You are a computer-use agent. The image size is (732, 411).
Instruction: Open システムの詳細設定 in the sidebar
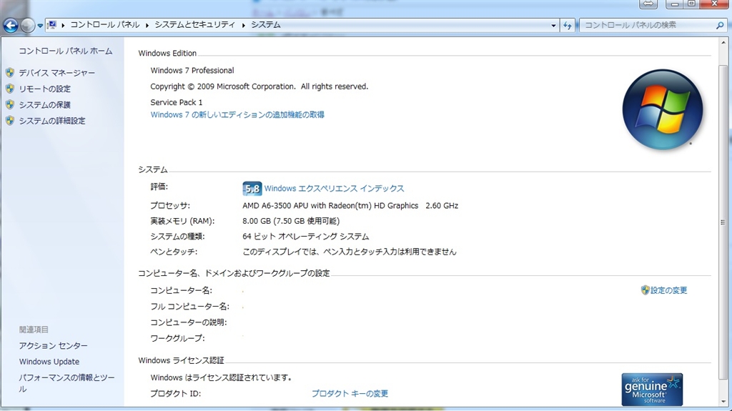coord(51,121)
